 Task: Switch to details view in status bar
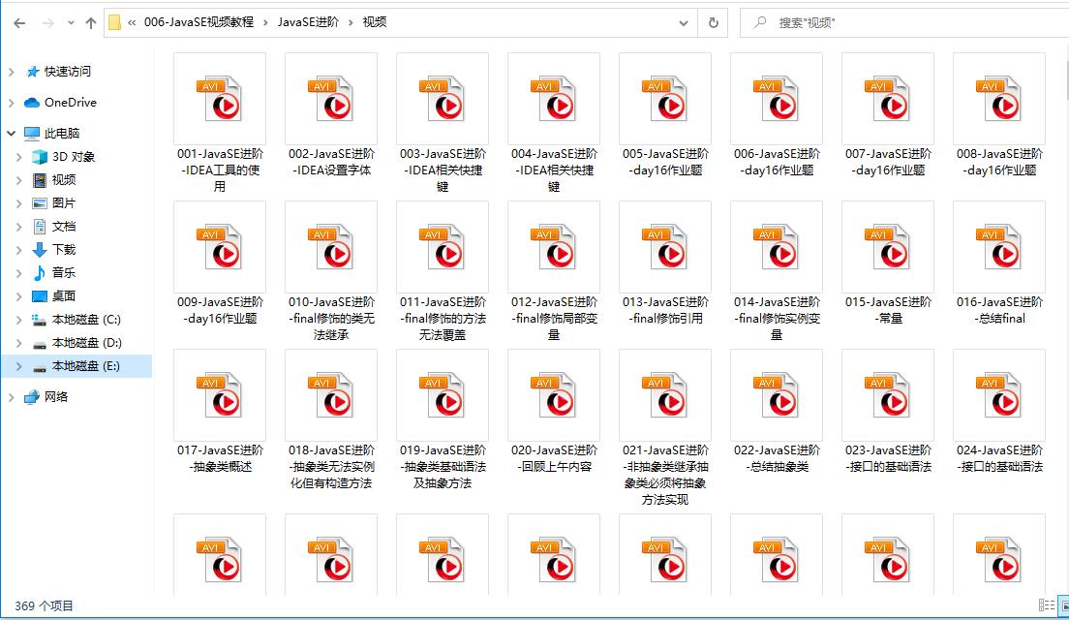1047,605
